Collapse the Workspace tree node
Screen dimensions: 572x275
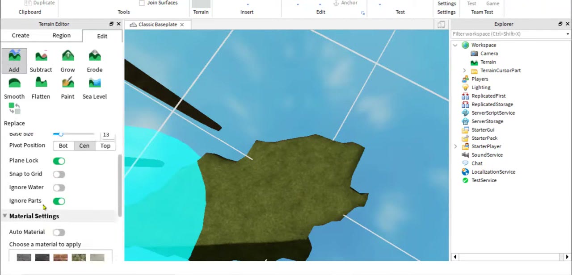[x=455, y=45]
